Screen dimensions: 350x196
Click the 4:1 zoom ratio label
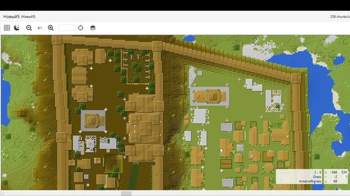coord(40,28)
